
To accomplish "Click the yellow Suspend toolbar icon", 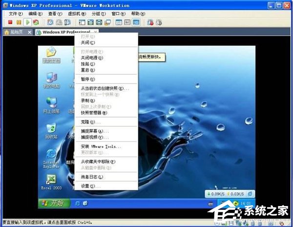I will tap(19, 22).
